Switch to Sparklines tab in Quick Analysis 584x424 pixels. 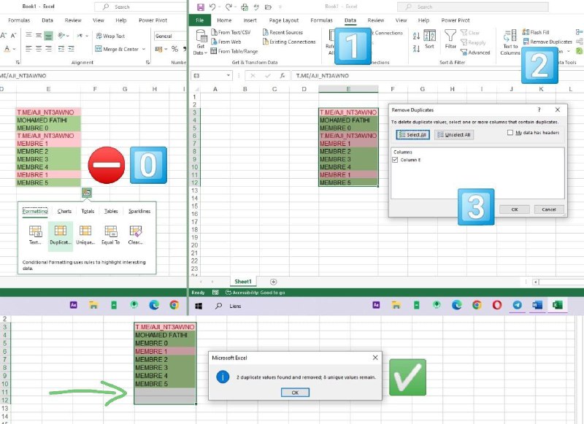pyautogui.click(x=139, y=211)
